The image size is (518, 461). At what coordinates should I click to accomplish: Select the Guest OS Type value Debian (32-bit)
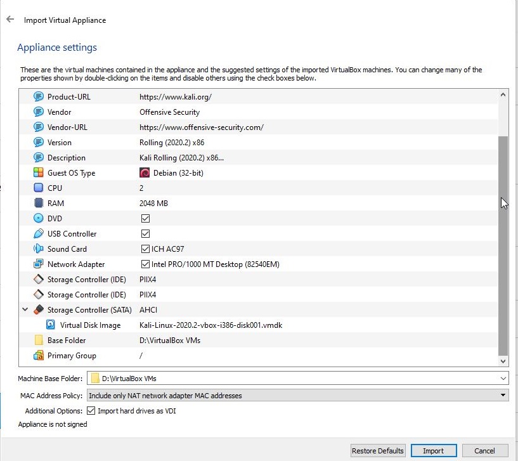[178, 173]
